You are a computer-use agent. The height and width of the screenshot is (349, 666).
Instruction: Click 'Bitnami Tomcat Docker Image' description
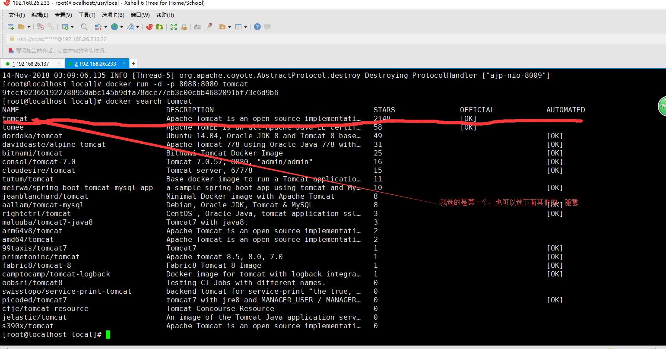pyautogui.click(x=225, y=153)
